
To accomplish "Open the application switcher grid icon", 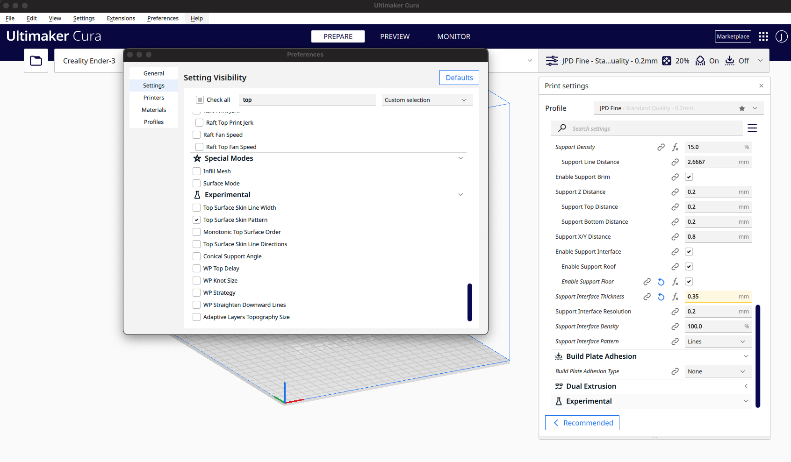I will coord(763,36).
